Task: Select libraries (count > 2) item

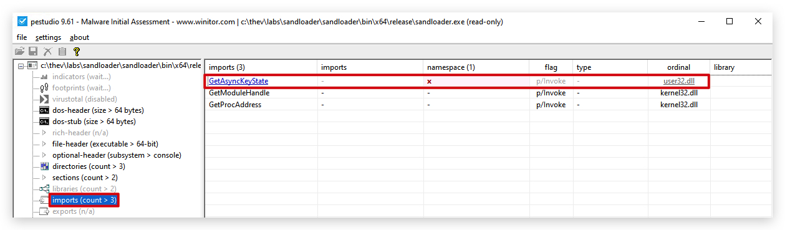Action: pyautogui.click(x=84, y=189)
